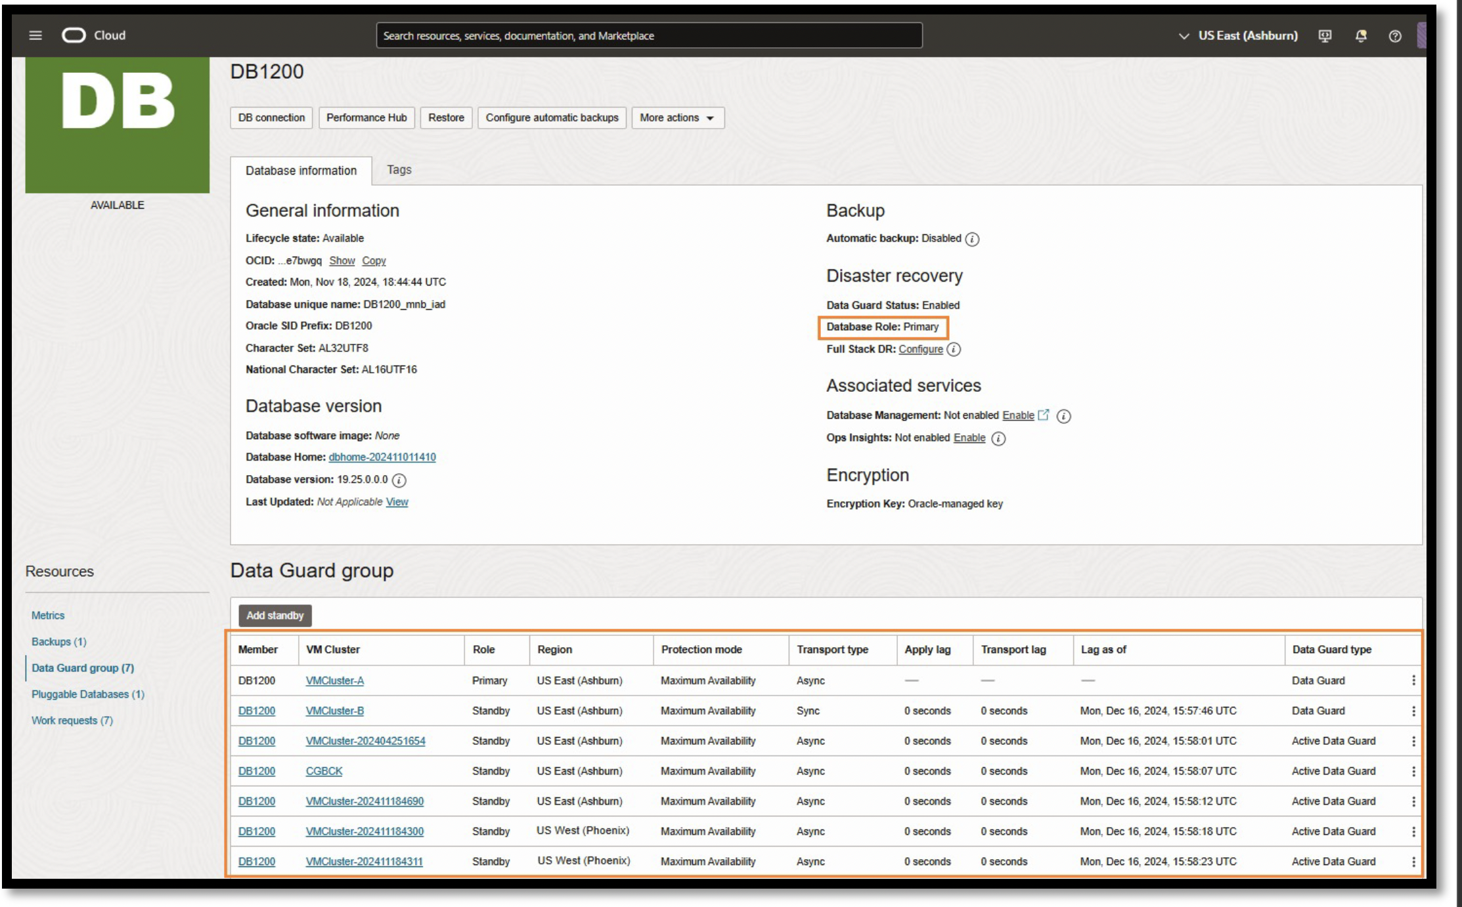1462x907 pixels.
Task: Open actions menu for CGBCK standby row
Action: point(1413,772)
